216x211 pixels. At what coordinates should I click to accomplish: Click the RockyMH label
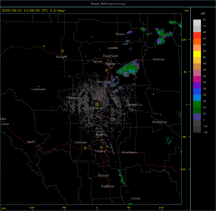click(x=61, y=57)
